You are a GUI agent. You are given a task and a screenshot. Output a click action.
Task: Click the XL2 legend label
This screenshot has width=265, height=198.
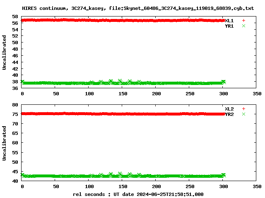[229, 109]
